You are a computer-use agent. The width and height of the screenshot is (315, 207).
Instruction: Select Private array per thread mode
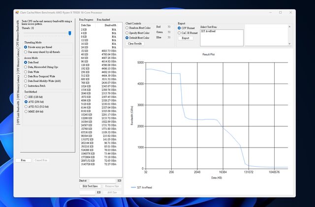26,47
